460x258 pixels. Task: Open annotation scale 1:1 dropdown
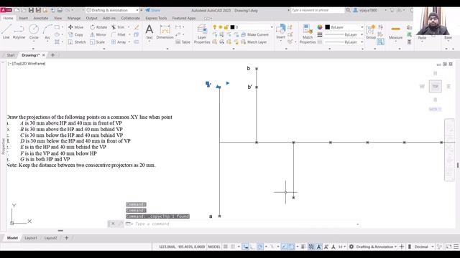[x=342, y=247]
